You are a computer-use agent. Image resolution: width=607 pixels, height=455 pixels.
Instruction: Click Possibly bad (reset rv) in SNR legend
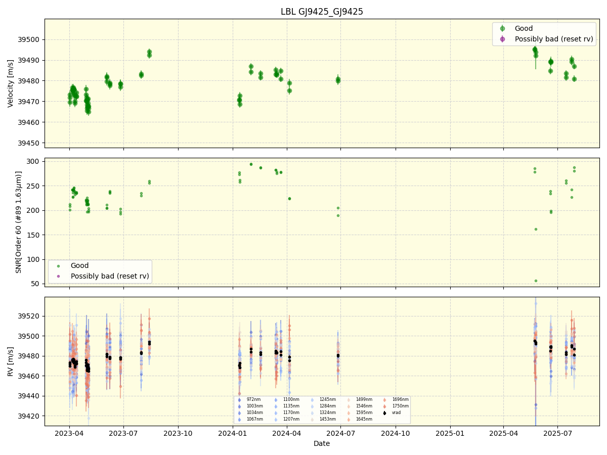point(110,276)
